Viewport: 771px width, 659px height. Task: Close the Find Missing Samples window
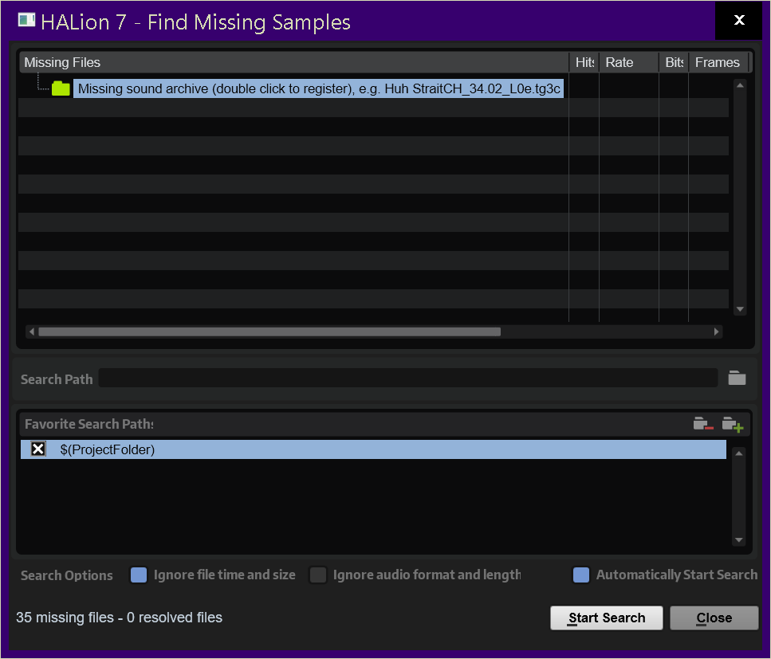[738, 20]
